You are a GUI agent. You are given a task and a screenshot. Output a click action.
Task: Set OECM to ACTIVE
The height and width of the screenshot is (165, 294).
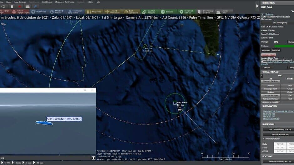pyautogui.click(x=280, y=151)
